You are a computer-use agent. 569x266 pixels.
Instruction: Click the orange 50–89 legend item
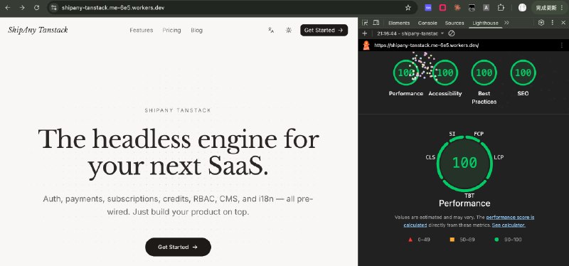point(462,240)
